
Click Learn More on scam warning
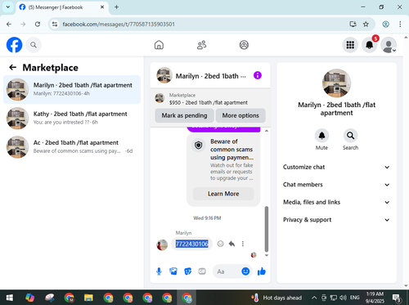223,194
